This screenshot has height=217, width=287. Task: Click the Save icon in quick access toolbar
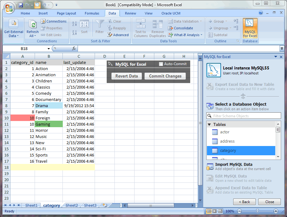pyautogui.click(x=21, y=5)
